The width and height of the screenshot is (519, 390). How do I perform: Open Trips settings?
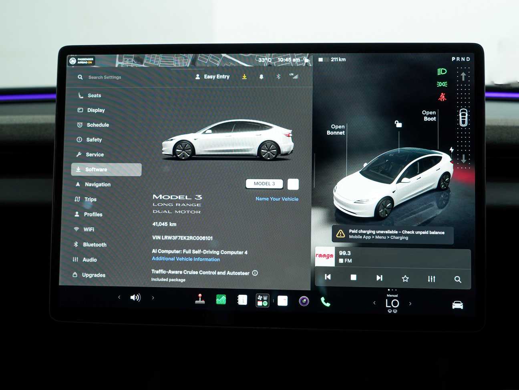coord(90,199)
